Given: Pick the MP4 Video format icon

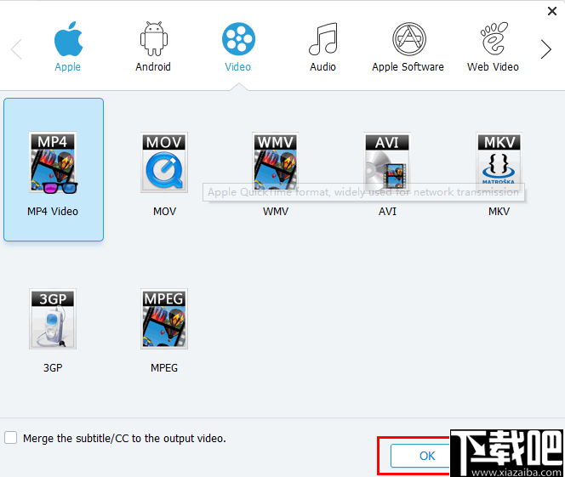Looking at the screenshot, I should coord(53,162).
